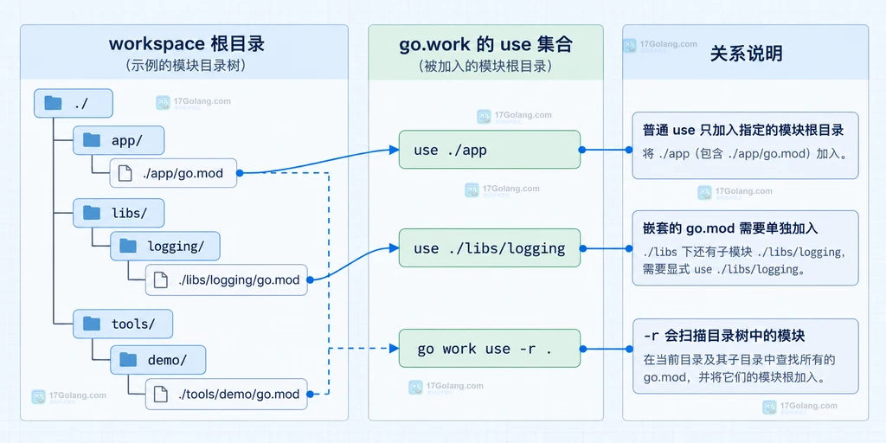This screenshot has width=886, height=443.
Task: Click the -r 会扫描目录树中的模块 title
Action: pos(724,337)
